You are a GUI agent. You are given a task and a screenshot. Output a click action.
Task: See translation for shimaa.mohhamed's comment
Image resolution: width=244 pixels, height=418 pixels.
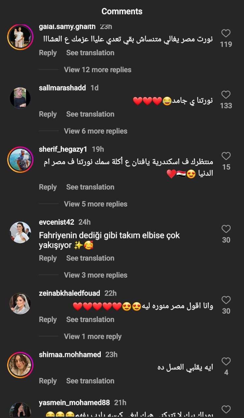[x=90, y=381]
